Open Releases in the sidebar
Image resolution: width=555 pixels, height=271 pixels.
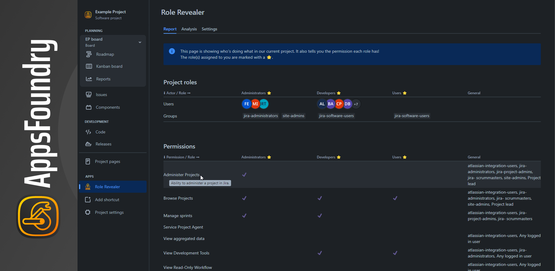(x=103, y=144)
